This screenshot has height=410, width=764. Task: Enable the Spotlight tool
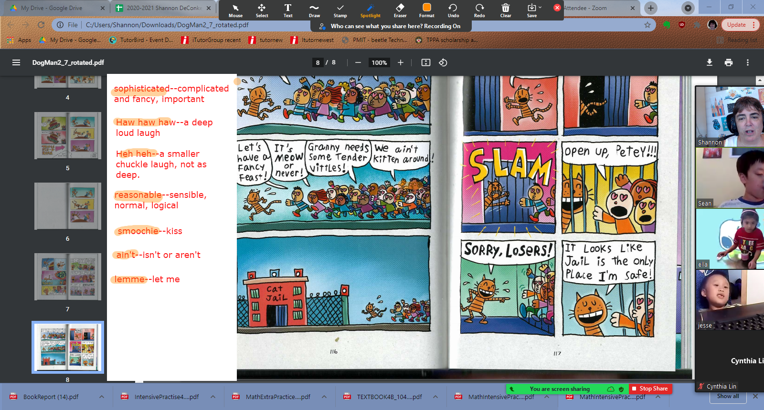tap(371, 10)
